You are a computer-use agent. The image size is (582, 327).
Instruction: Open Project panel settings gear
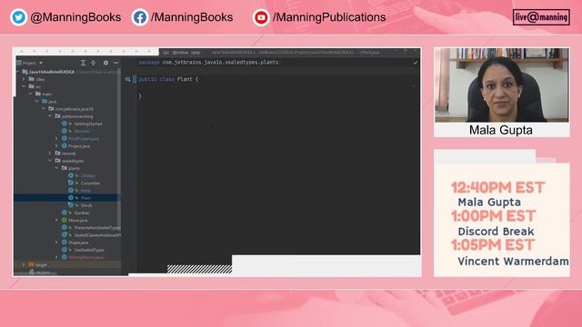[105, 63]
